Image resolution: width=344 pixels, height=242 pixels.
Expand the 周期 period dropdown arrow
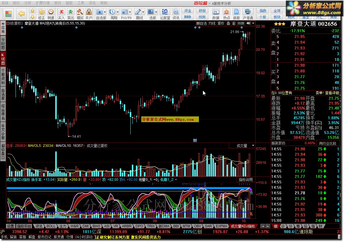(118, 12)
